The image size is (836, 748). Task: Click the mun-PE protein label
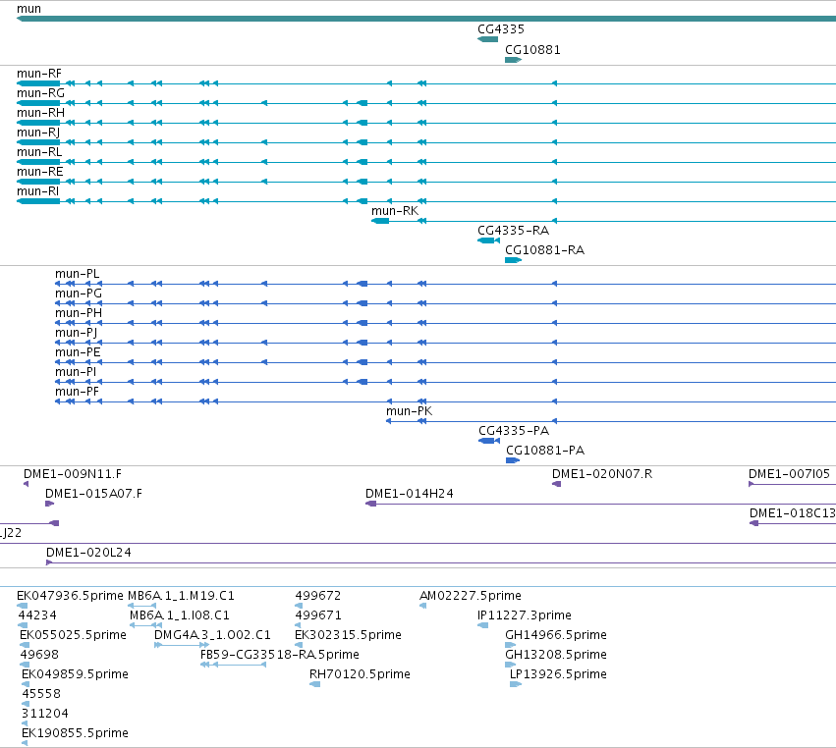click(78, 352)
